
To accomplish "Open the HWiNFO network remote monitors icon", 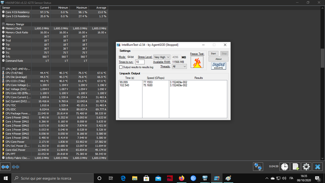I will (x=258, y=167).
